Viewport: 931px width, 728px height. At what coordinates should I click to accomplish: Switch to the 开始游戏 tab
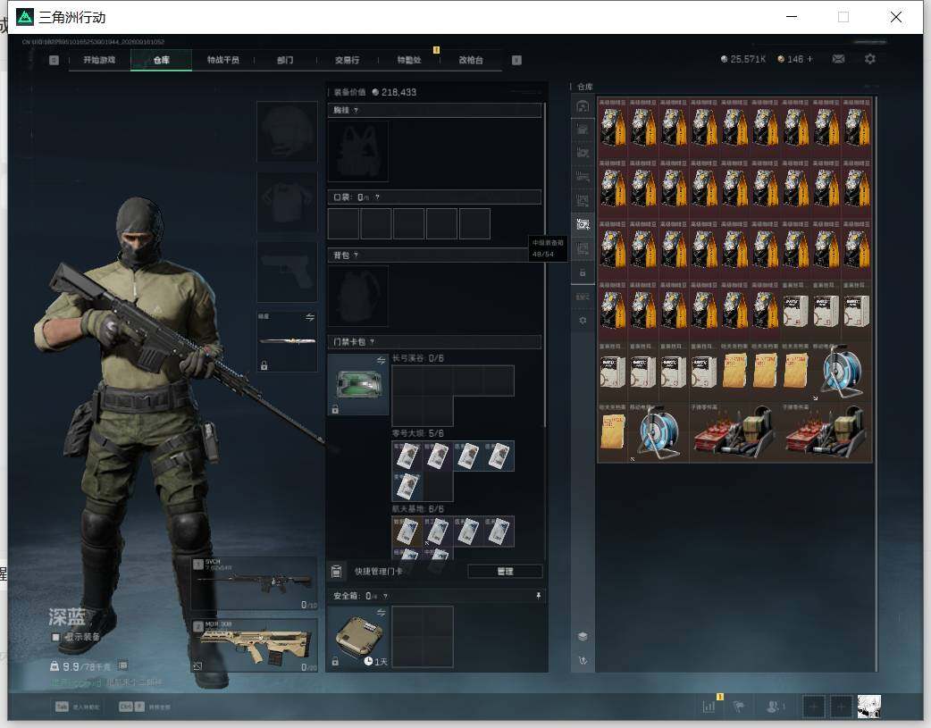pyautogui.click(x=99, y=60)
